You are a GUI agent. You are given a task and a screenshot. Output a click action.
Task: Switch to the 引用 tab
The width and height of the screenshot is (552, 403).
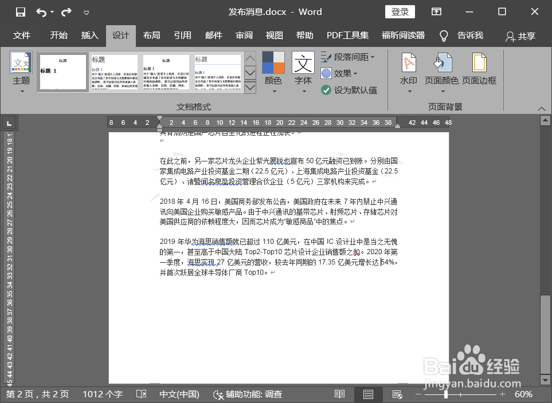(183, 35)
